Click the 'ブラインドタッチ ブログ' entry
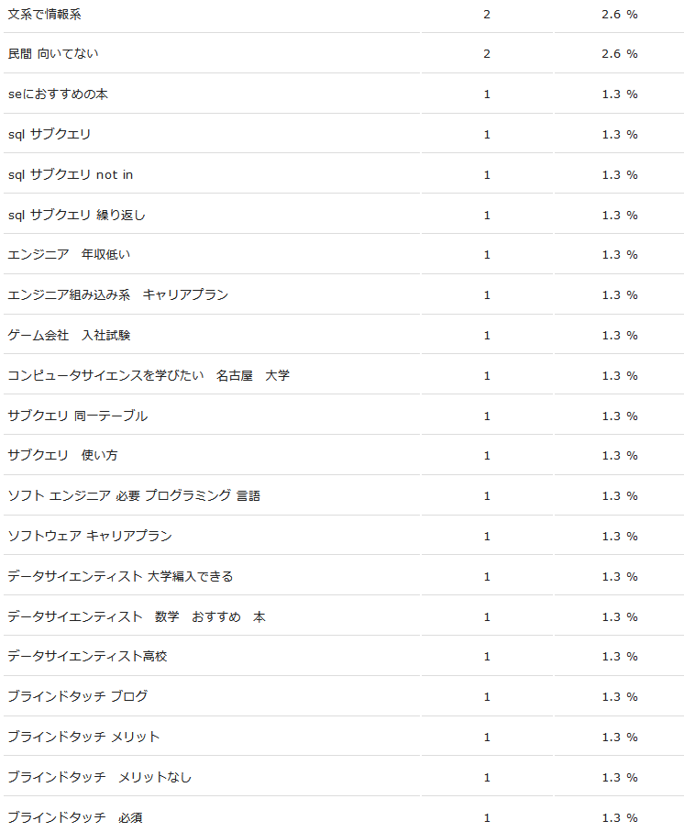 pyautogui.click(x=77, y=697)
